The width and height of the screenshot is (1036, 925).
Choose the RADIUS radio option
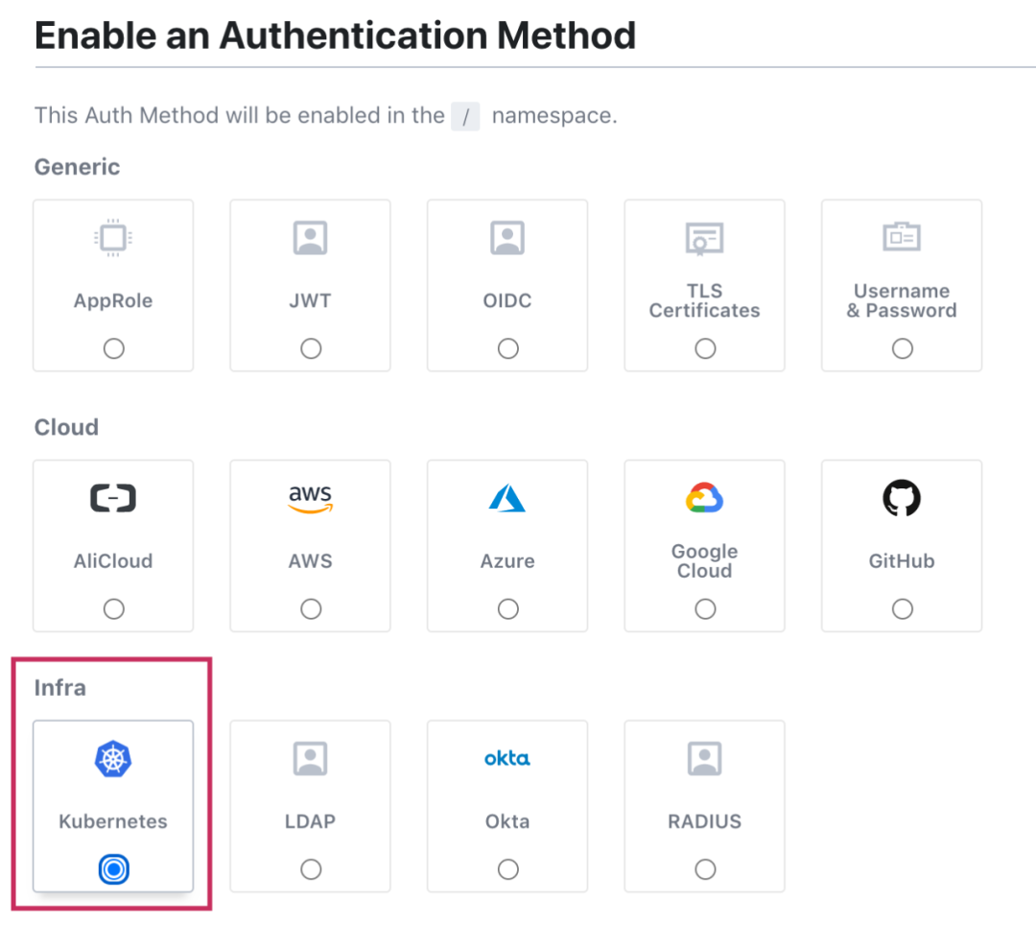705,869
